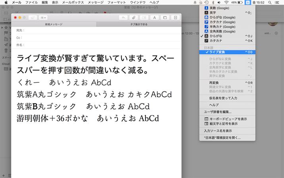Open the font format 'A' button
284x178 pixels.
pyautogui.click(x=154, y=18)
